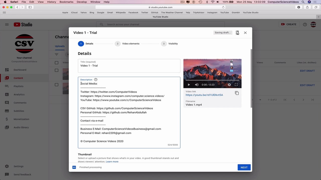Click the send feedback icon beside Saving draft
The width and height of the screenshot is (321, 180).
[x=237, y=32]
